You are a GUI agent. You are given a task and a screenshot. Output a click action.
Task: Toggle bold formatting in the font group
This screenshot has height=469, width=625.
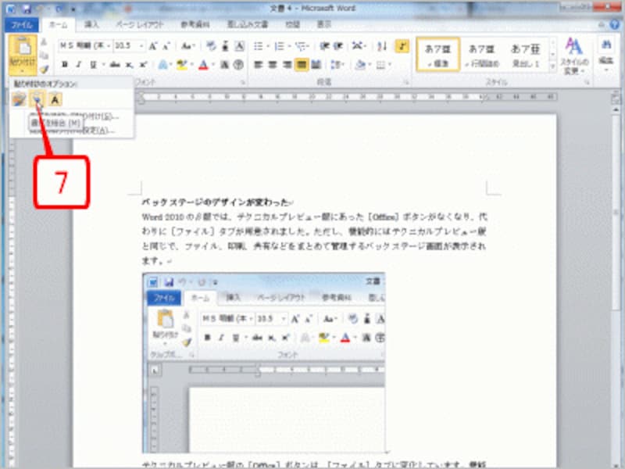[x=64, y=63]
